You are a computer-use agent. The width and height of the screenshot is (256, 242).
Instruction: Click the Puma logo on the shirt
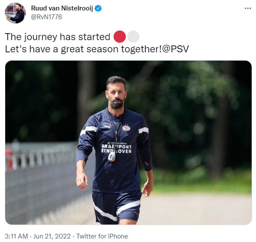(x=108, y=126)
